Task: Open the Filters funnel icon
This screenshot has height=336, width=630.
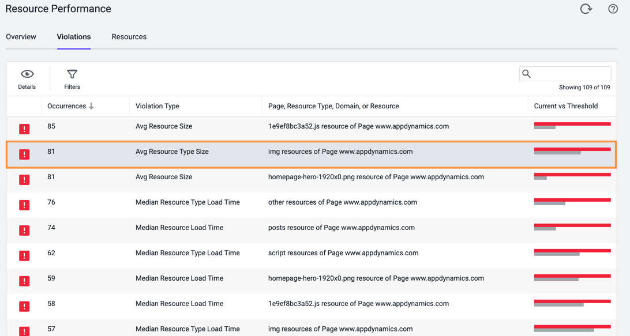Action: coord(72,74)
